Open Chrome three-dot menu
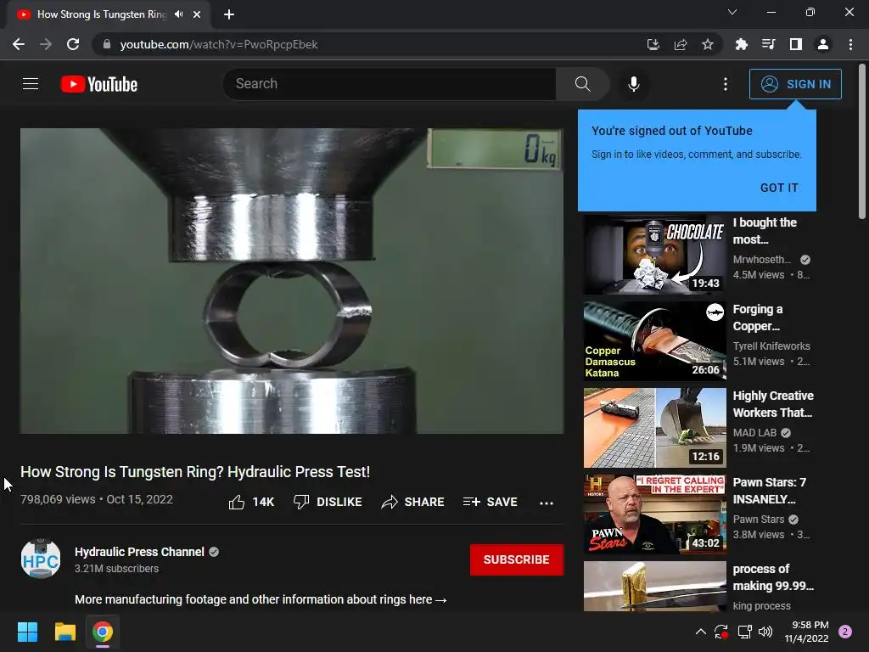The height and width of the screenshot is (652, 869). (850, 44)
